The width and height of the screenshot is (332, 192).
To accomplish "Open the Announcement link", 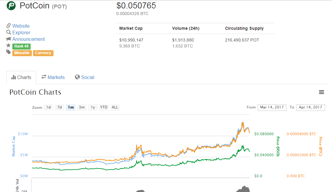I will 28,39.
